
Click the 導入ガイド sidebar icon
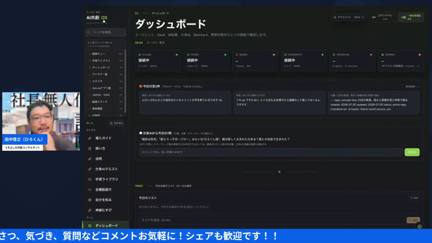[x=90, y=138]
